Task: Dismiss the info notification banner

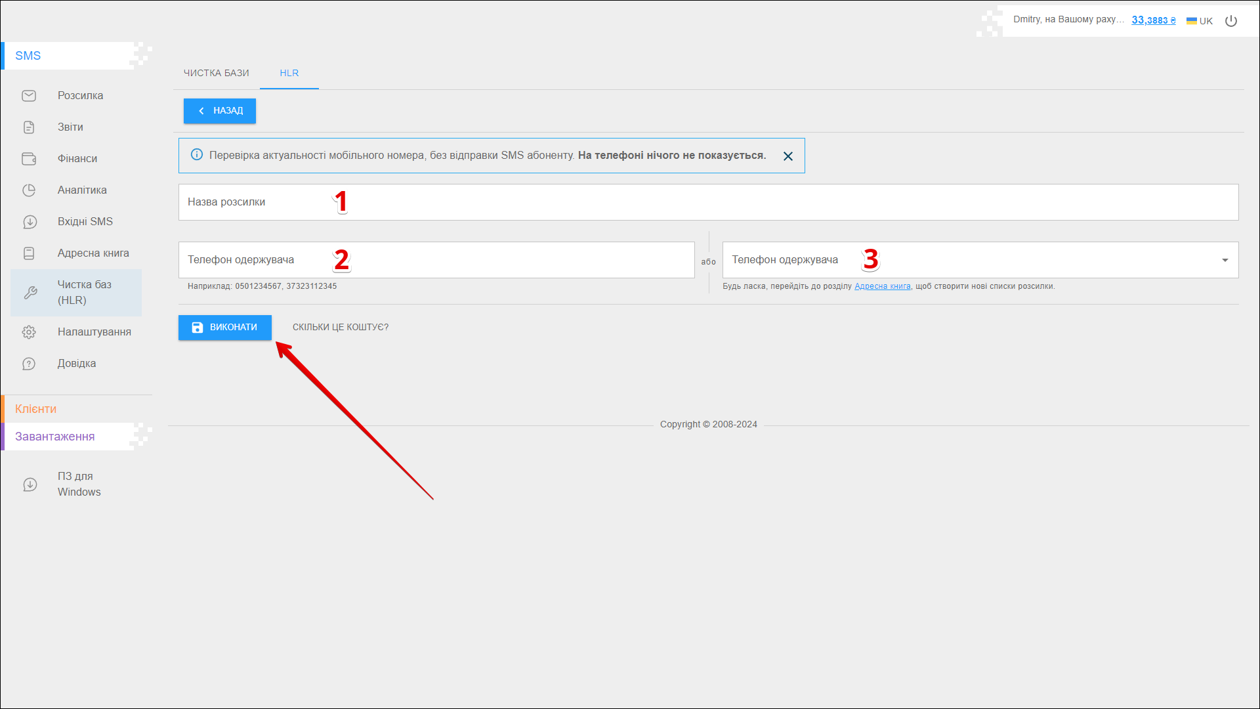Action: [x=788, y=156]
